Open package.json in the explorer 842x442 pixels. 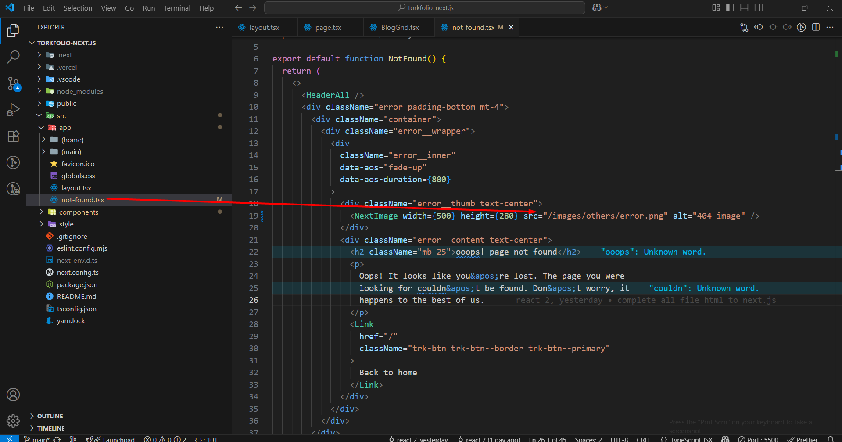[77, 284]
